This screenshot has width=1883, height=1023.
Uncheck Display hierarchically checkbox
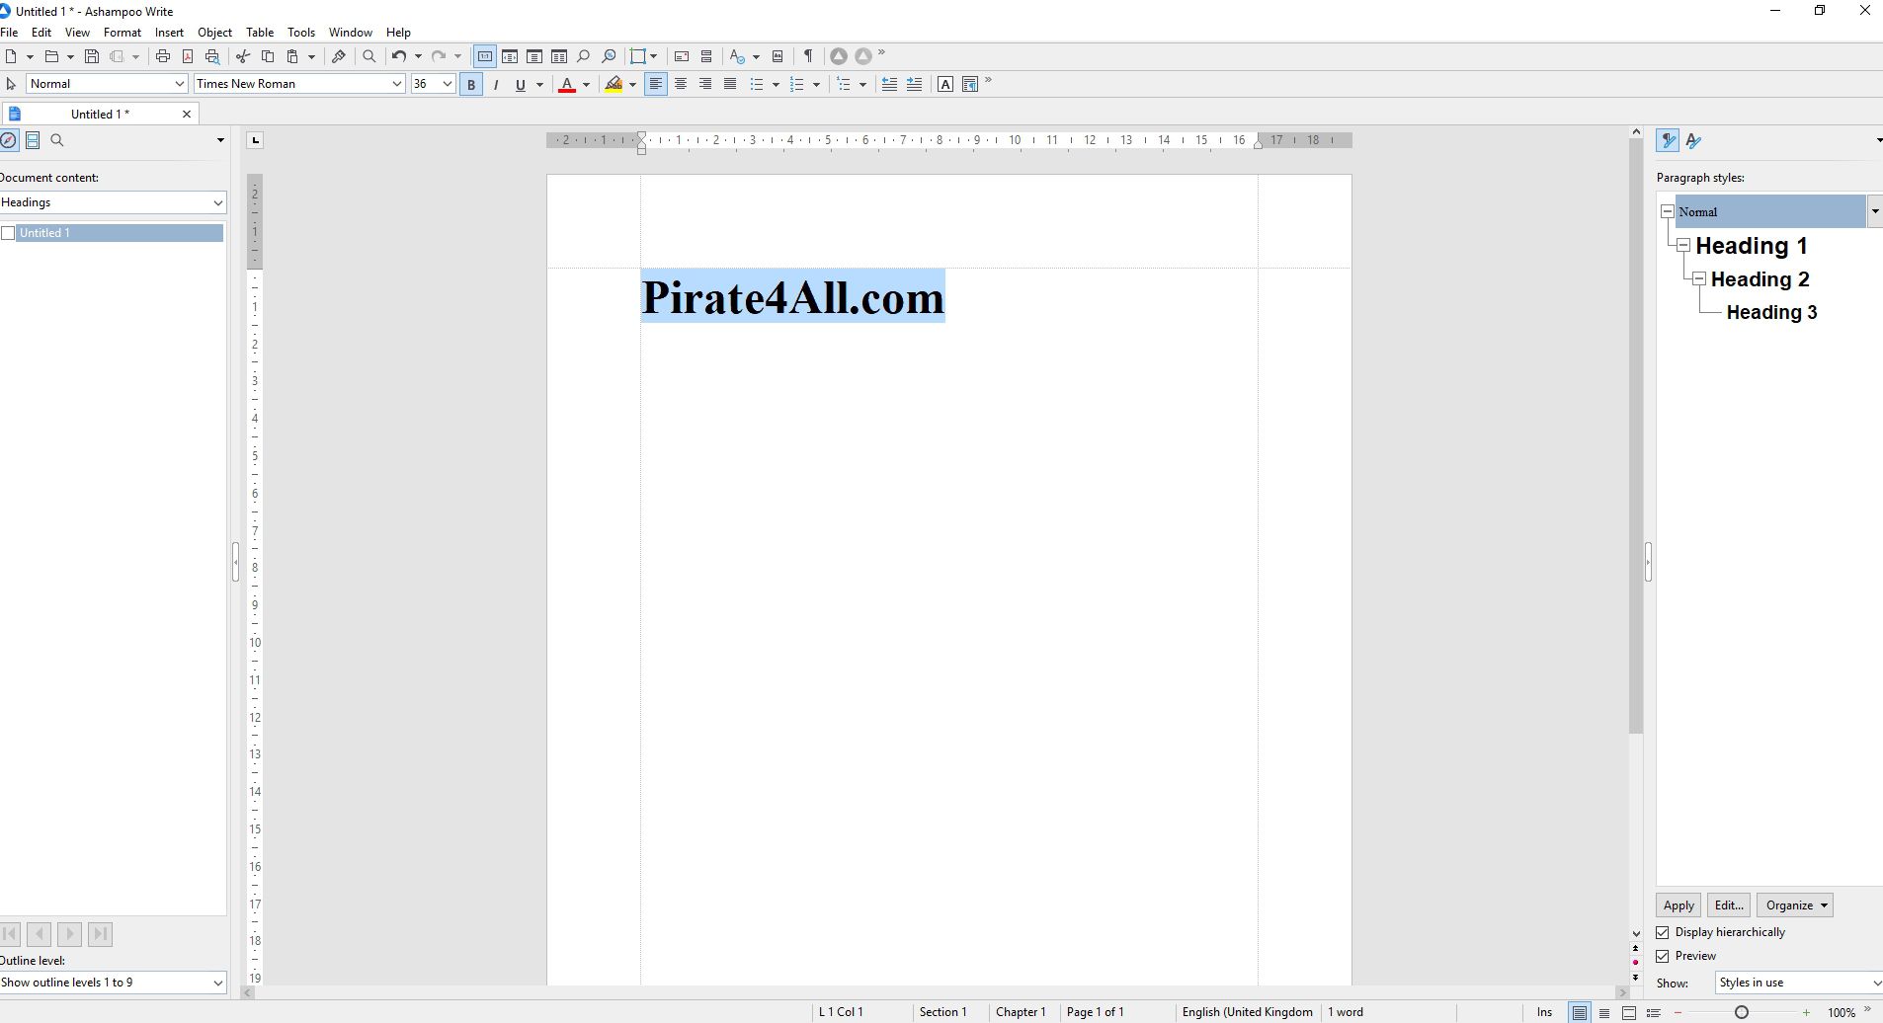coord(1663,932)
